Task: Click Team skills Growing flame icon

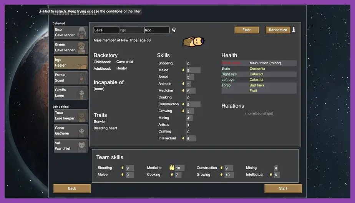Action: (x=221, y=174)
